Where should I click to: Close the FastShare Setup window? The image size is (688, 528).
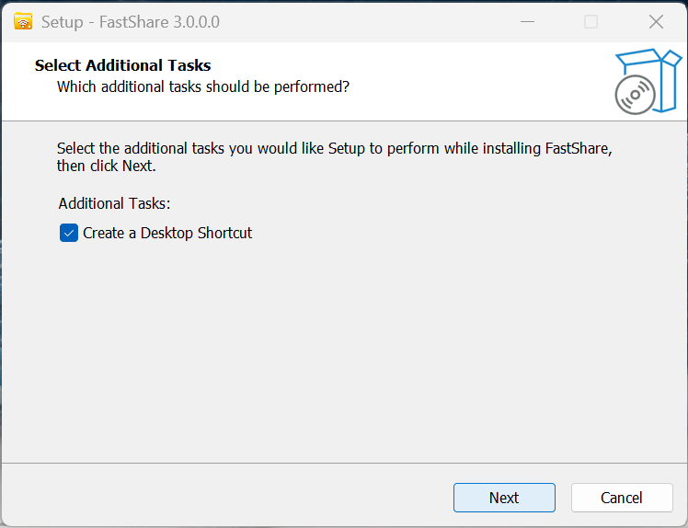[656, 21]
